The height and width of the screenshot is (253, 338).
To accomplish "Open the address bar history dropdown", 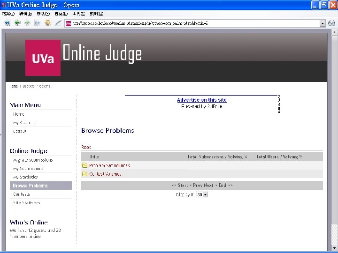I will (x=322, y=23).
